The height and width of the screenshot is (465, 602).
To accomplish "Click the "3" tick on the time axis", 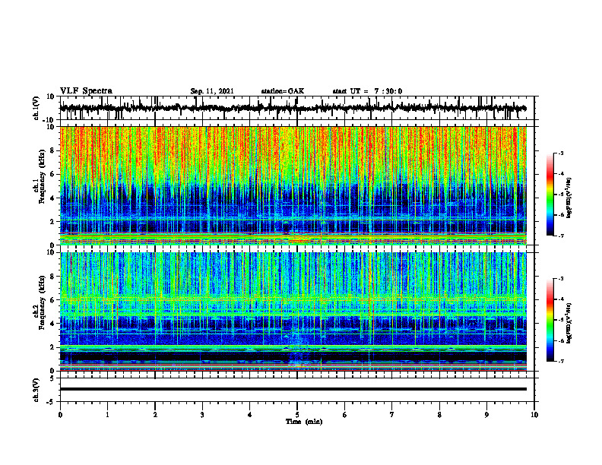I will pos(202,415).
